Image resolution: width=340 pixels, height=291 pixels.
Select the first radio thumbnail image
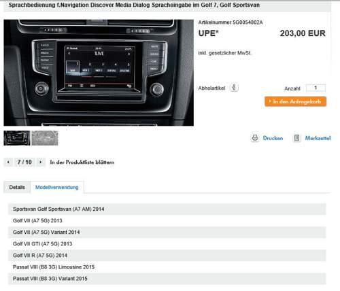coord(17,138)
